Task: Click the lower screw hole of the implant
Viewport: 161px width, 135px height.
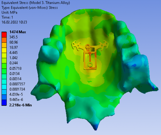Action: coord(90,65)
